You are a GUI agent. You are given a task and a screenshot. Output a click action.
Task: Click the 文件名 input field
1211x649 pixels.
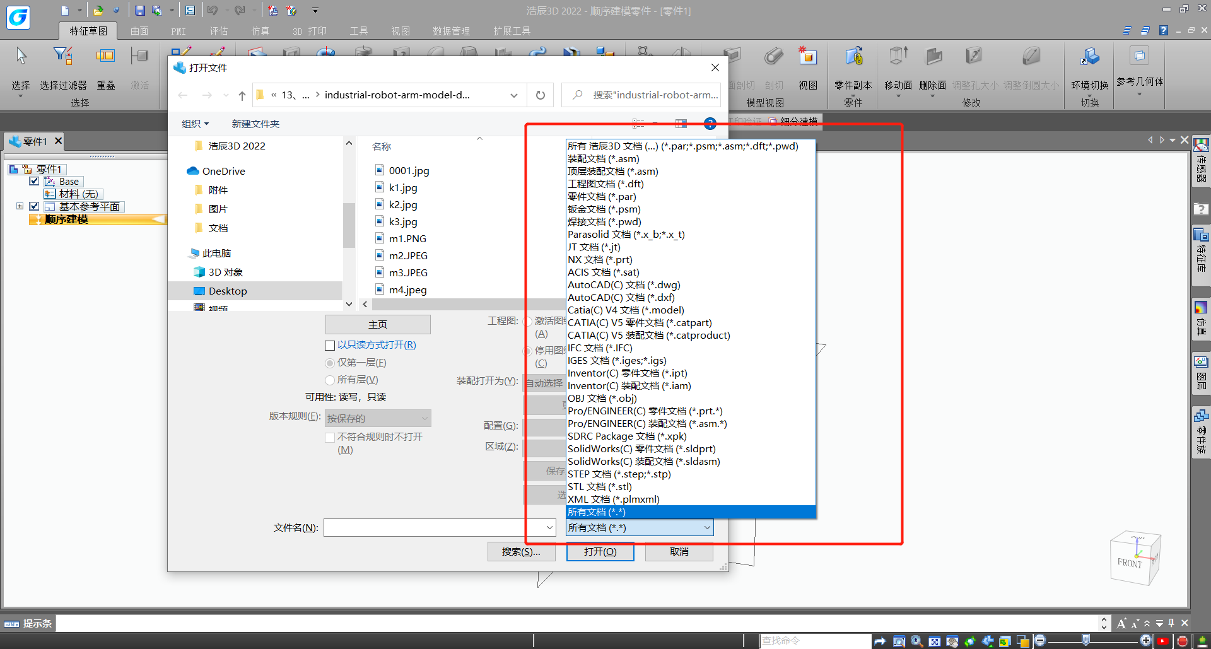[435, 528]
